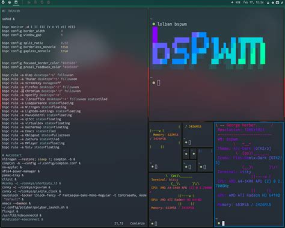Open the second dimmed empty workspace icon

pos(35,2)
